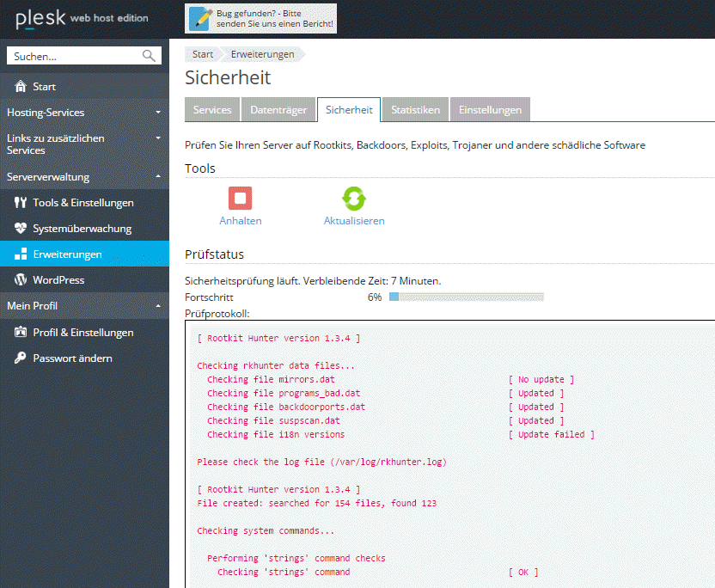Click 'Checking file mirrors.dat' log line
Image resolution: width=715 pixels, height=588 pixels.
tap(271, 379)
